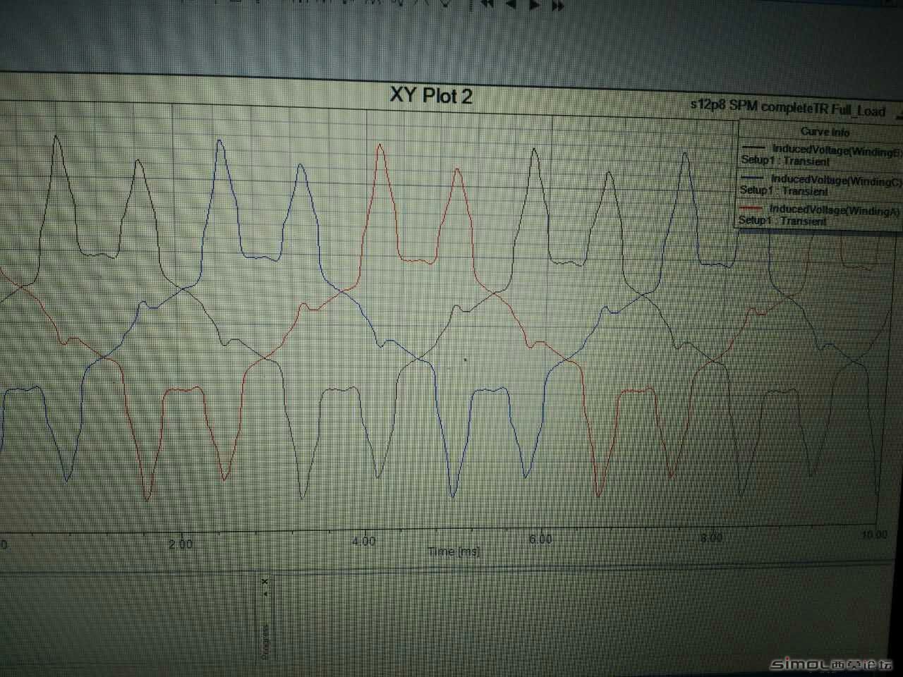Viewport: 903px width, 677px height.
Task: Click Setup1 : Transient under WindingC entry
Action: 784,190
